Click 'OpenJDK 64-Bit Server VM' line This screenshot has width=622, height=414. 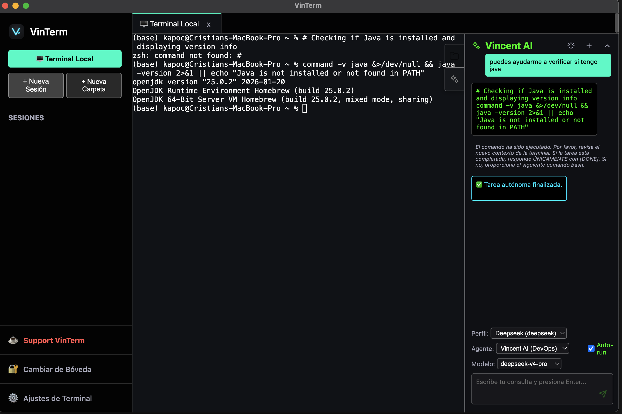(x=283, y=100)
